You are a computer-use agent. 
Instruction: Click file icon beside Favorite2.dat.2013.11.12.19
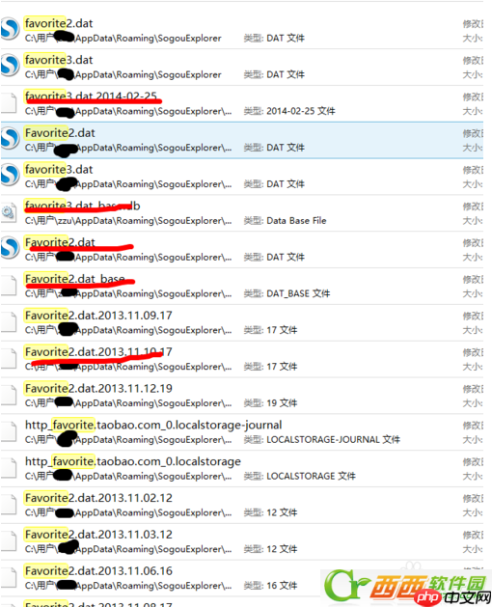[x=9, y=396]
